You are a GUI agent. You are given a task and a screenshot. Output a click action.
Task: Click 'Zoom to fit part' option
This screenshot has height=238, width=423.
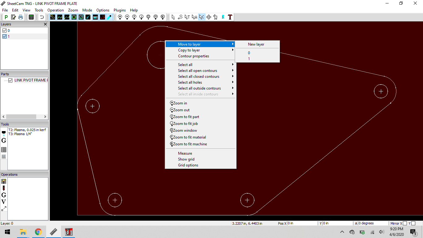click(186, 117)
